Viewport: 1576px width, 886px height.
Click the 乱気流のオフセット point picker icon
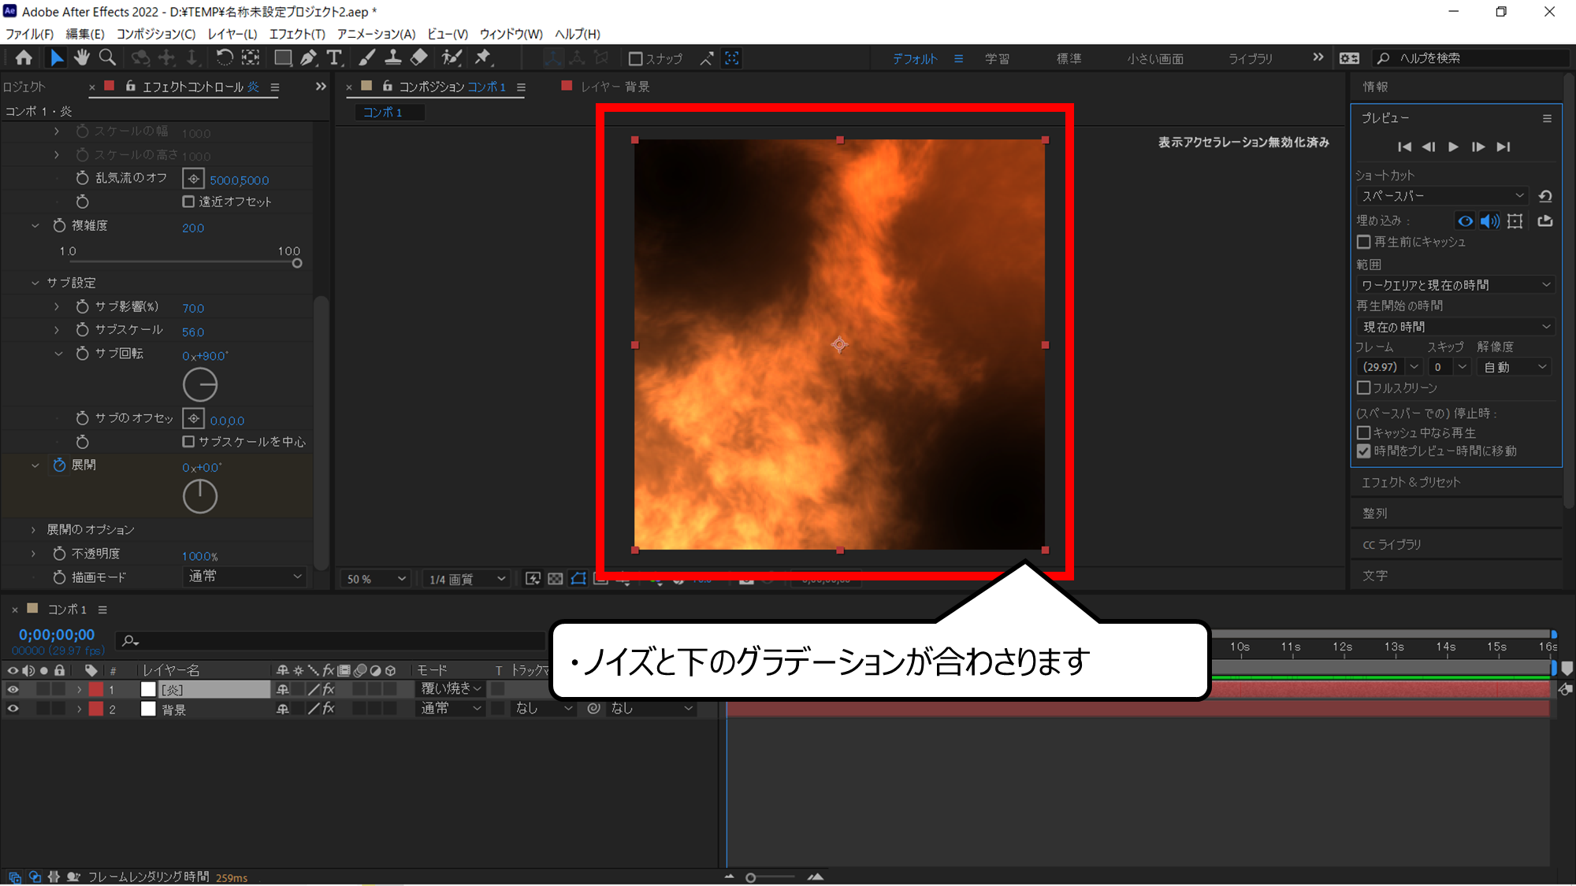click(x=193, y=180)
